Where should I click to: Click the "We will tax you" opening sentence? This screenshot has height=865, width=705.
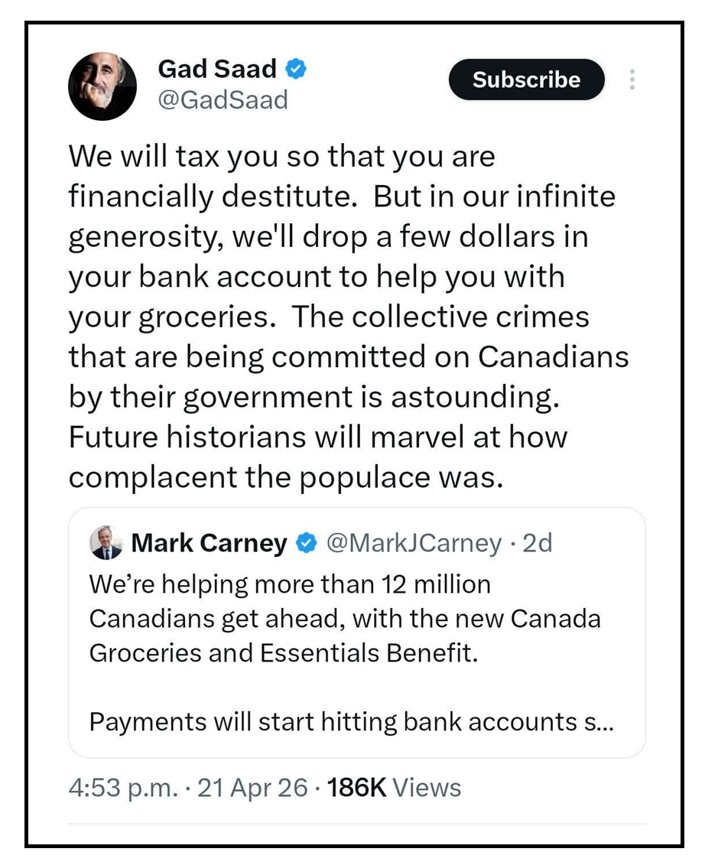281,157
